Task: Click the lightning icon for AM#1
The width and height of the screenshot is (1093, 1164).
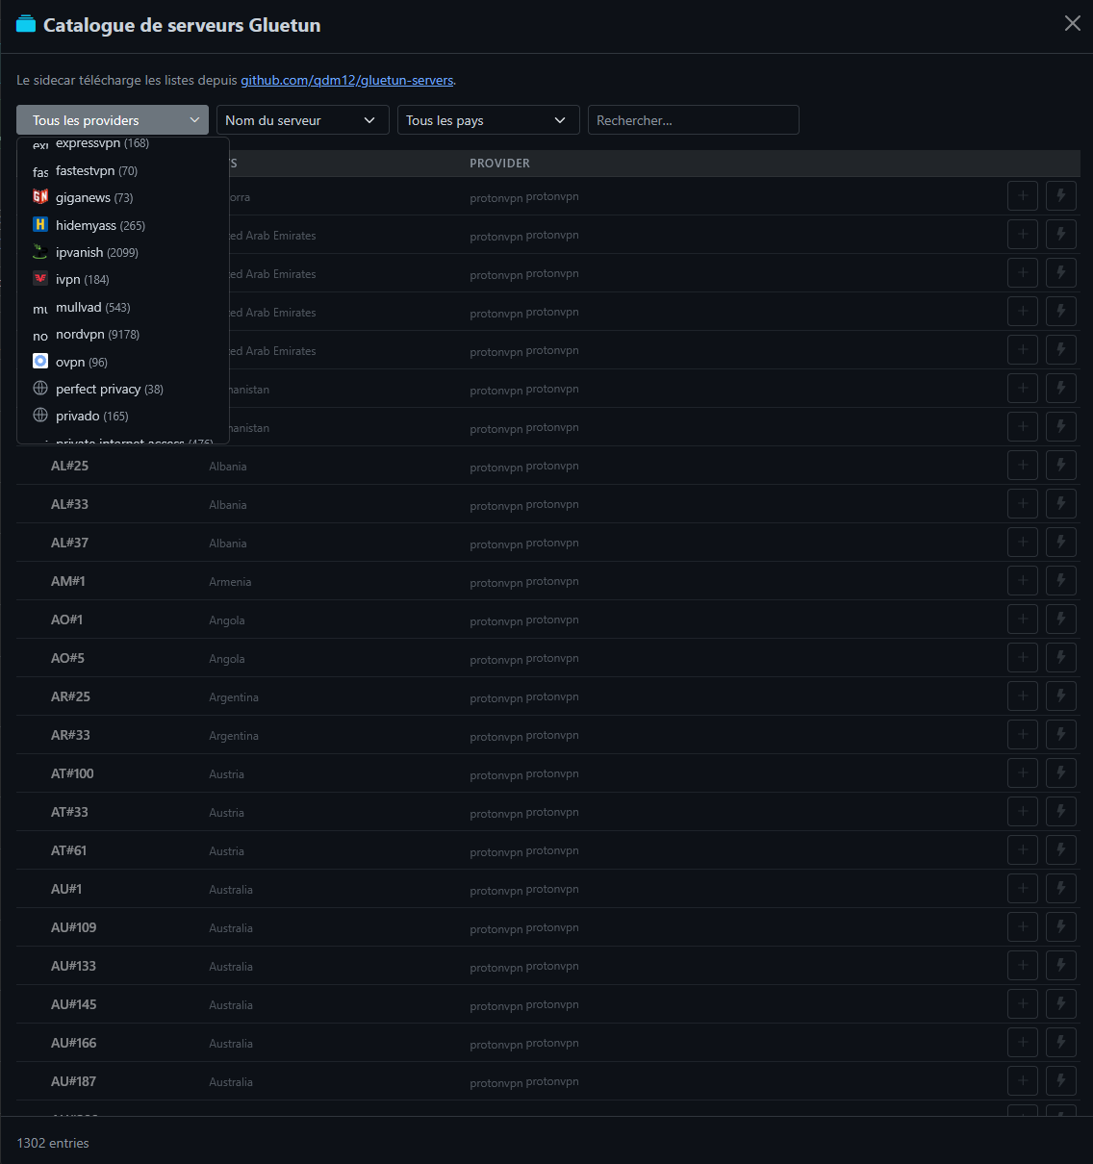Action: 1061,580
